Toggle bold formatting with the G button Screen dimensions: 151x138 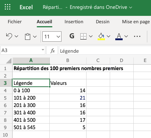pos(72,36)
